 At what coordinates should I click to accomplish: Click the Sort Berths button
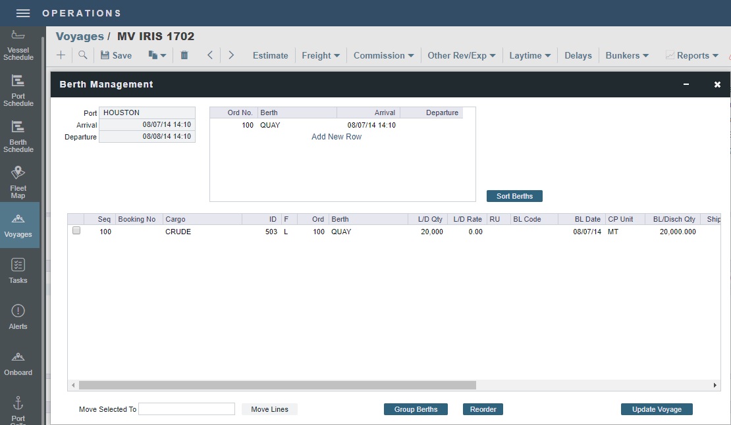514,196
